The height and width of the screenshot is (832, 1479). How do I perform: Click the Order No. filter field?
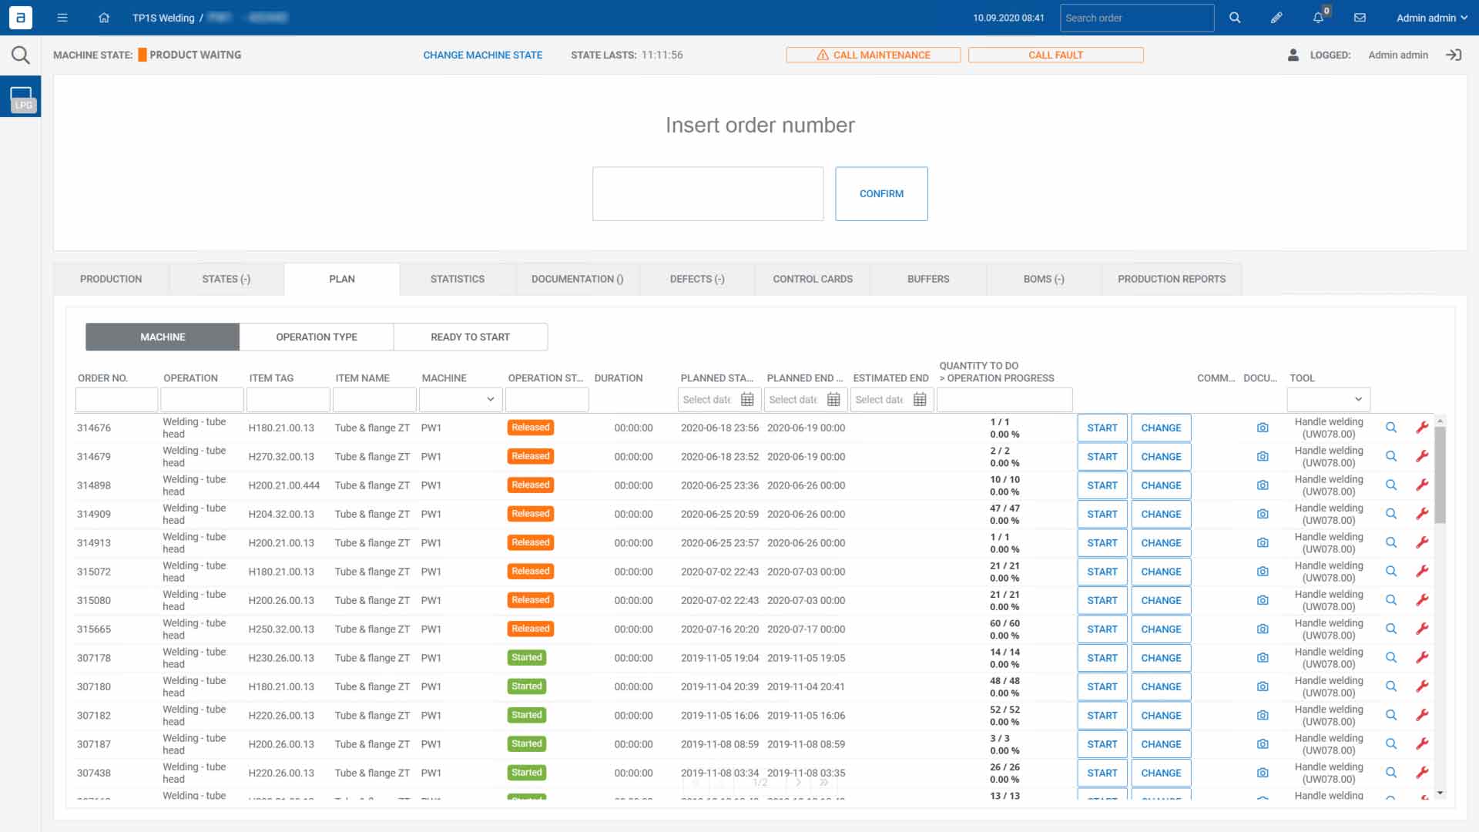coord(116,399)
